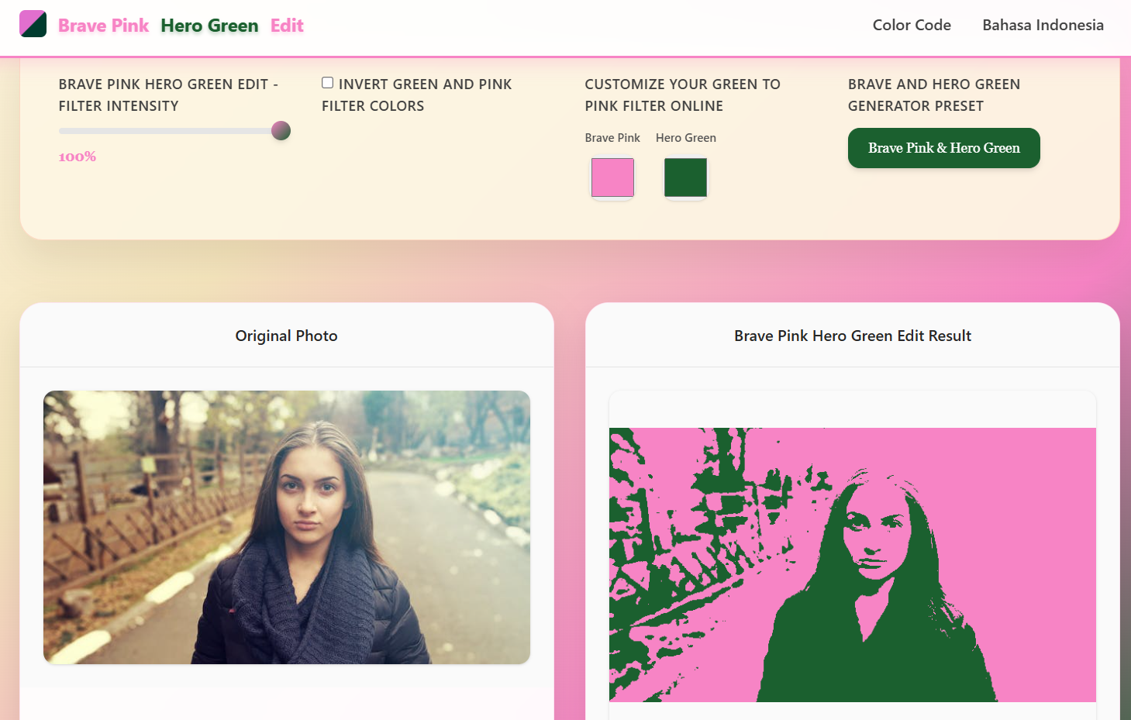Click the pink and green site logo icon
Screen dimensions: 1131x720
point(33,25)
